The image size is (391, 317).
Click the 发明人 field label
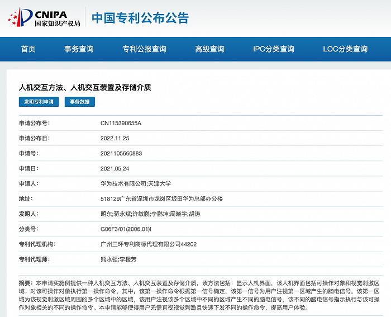[28, 214]
